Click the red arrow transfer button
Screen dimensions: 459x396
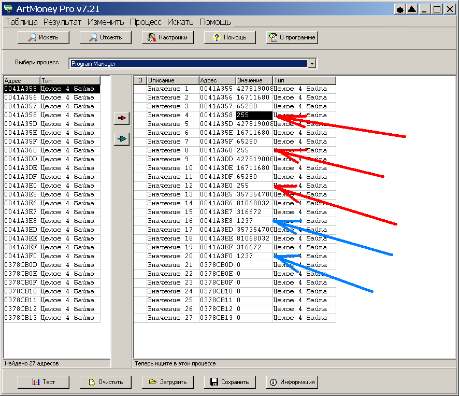click(x=122, y=119)
